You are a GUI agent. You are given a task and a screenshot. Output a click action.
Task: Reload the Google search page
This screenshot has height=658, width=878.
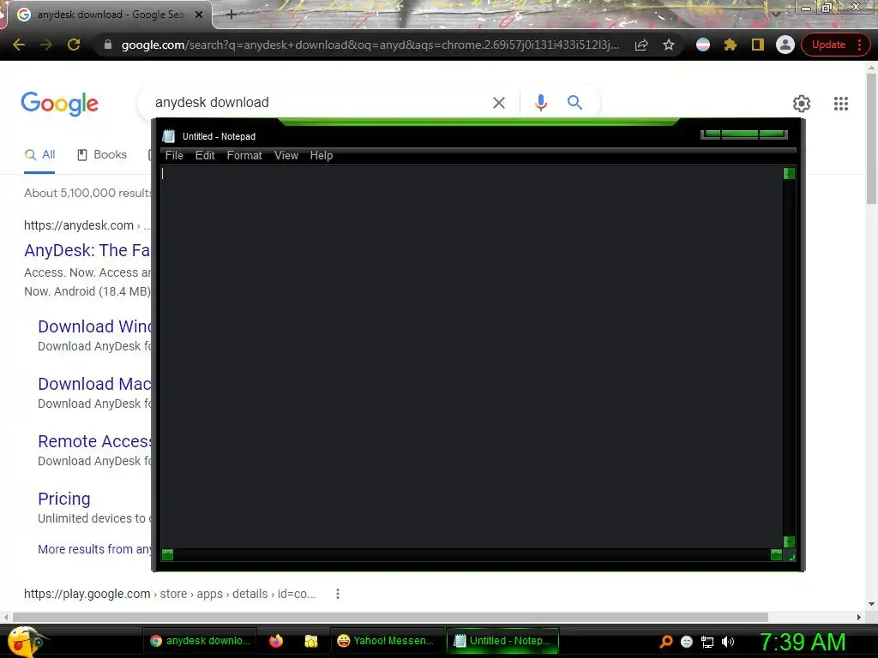(x=74, y=45)
